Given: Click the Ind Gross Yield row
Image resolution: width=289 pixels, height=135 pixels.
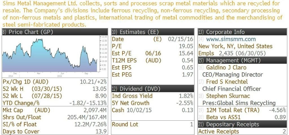Looking at the screenshot, I should [153, 96].
